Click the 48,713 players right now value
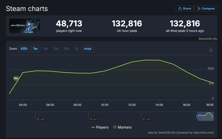 [x=69, y=24]
